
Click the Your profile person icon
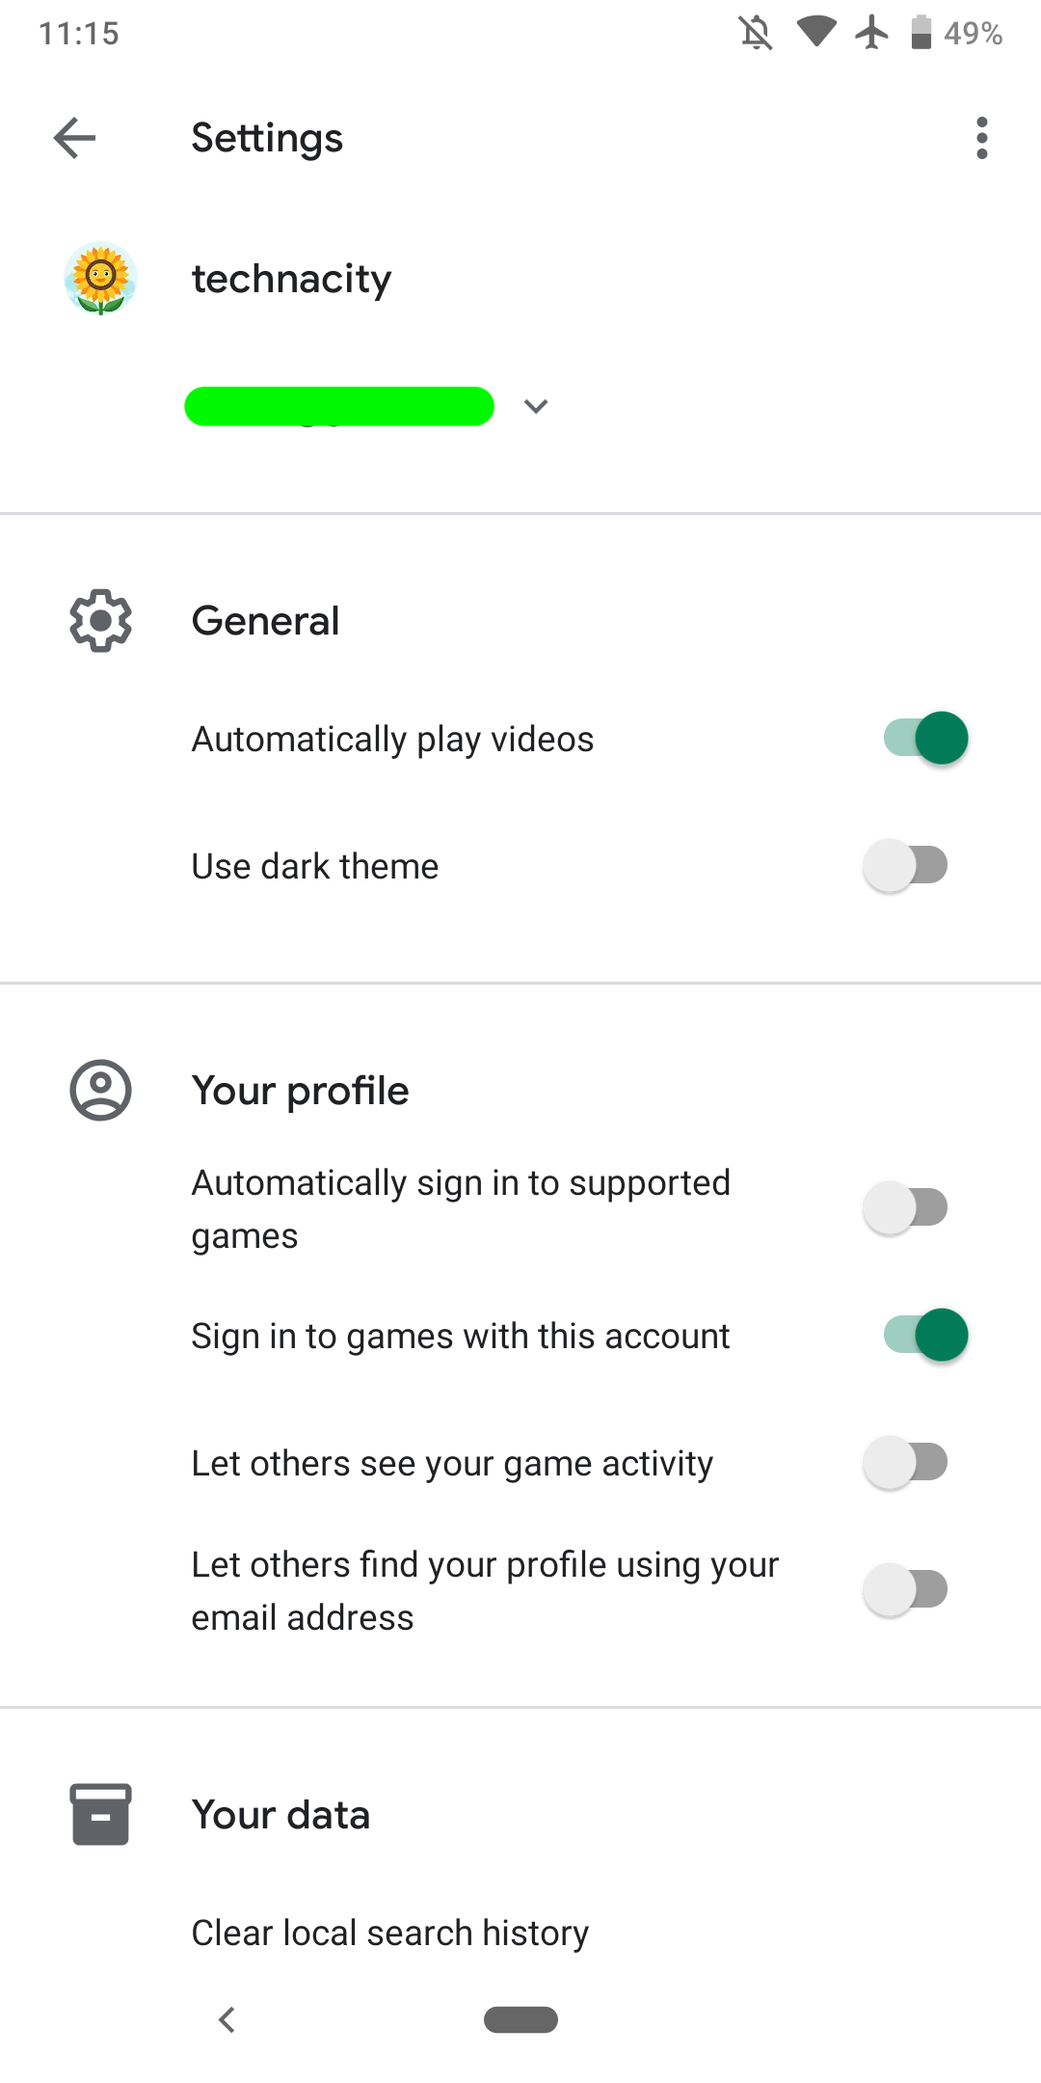[x=100, y=1091]
